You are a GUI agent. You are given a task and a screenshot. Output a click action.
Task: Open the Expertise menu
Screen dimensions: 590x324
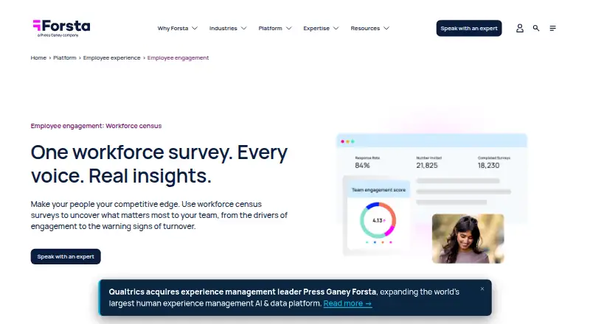coord(316,28)
